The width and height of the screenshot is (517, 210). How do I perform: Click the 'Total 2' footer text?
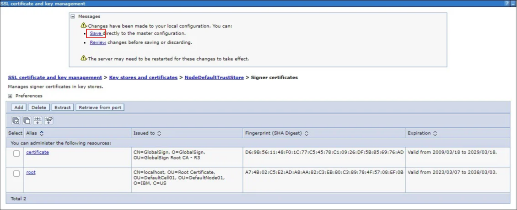(18, 199)
